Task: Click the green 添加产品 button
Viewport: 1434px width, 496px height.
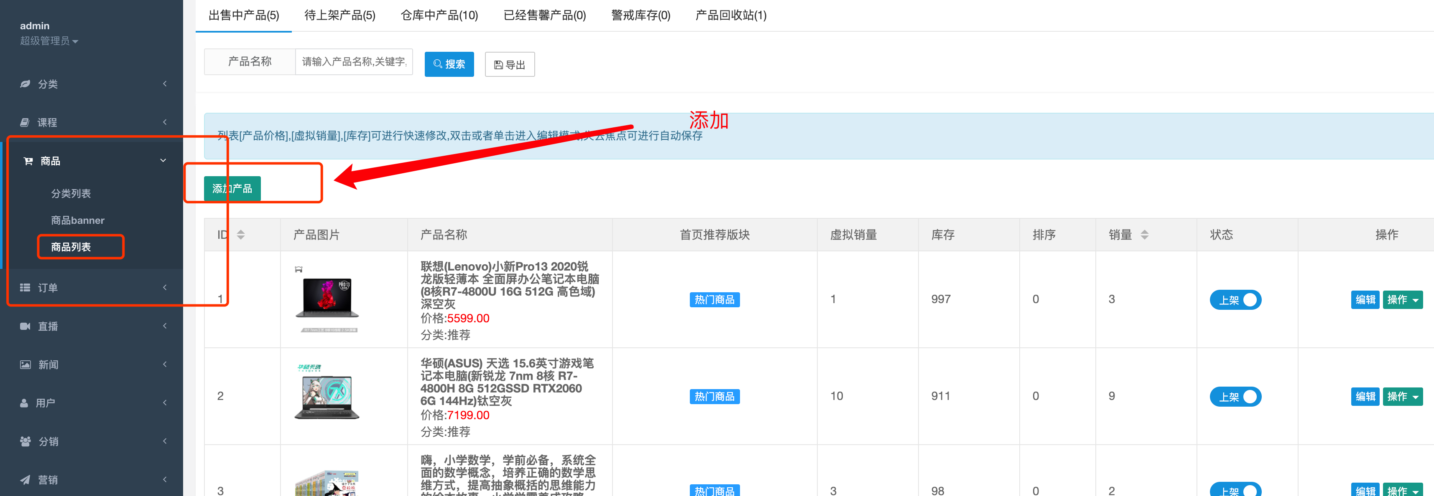Action: tap(232, 188)
